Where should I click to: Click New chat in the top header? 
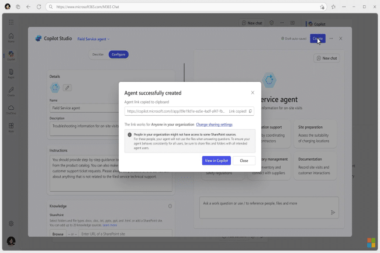coord(252,23)
